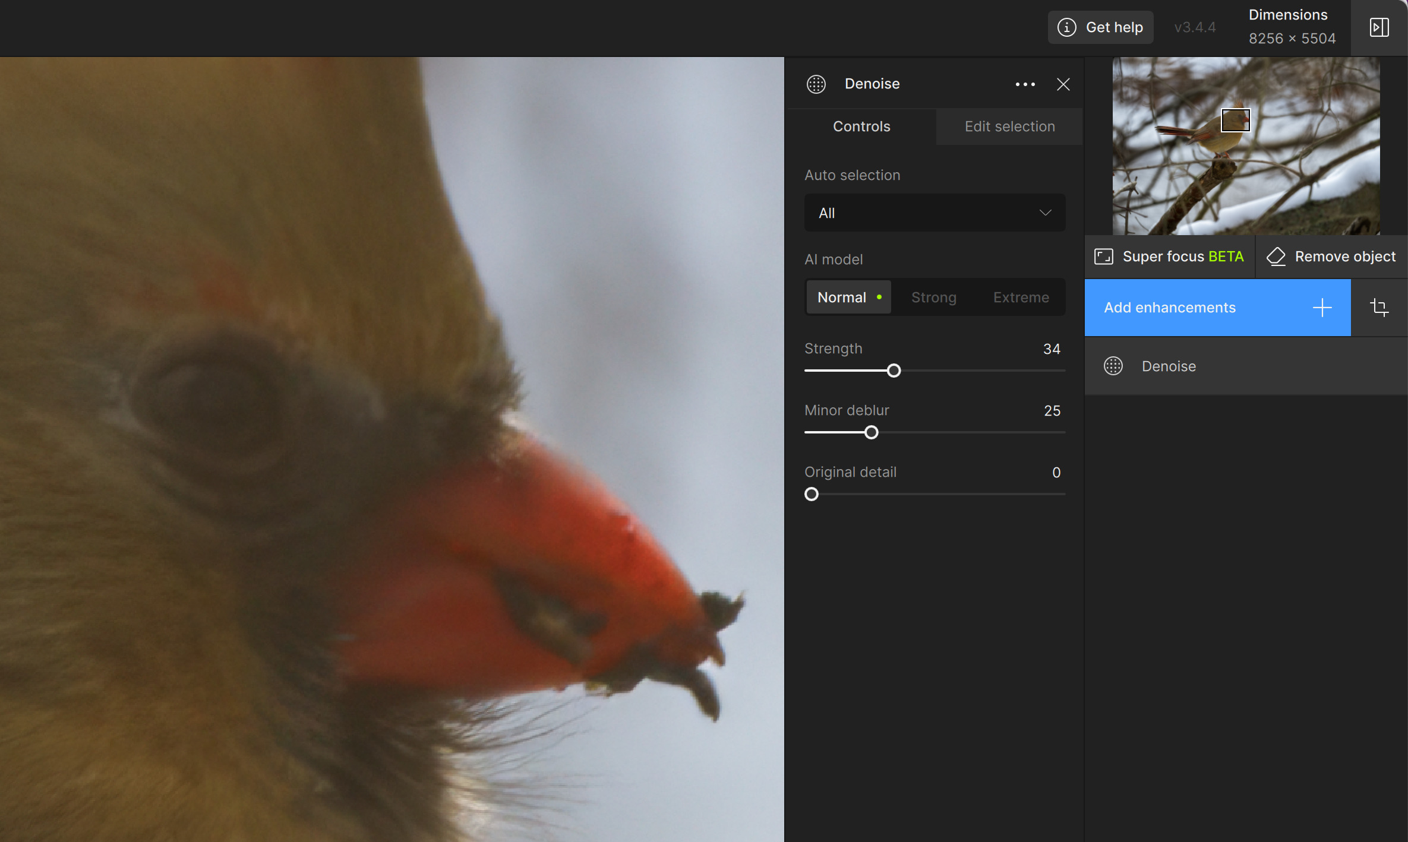Collapse the right sidebar panel
Screen dimensions: 1408x842
coord(1379,27)
